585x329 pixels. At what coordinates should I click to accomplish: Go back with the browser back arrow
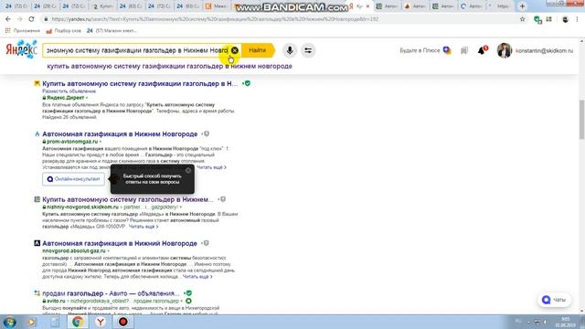pyautogui.click(x=8, y=19)
